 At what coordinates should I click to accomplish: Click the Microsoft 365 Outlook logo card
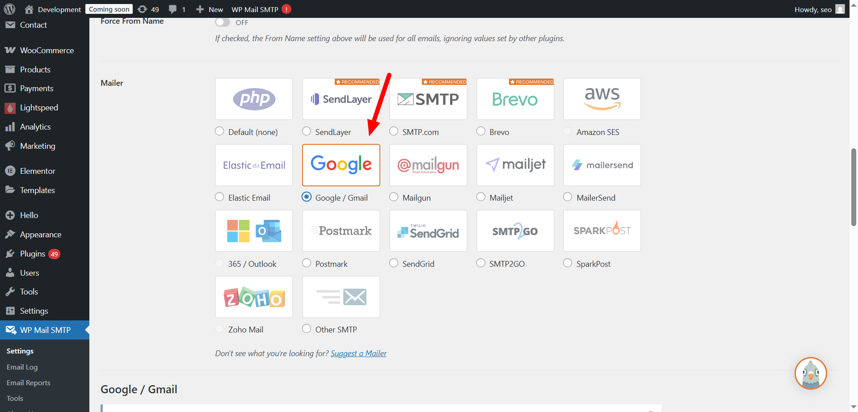tap(254, 231)
